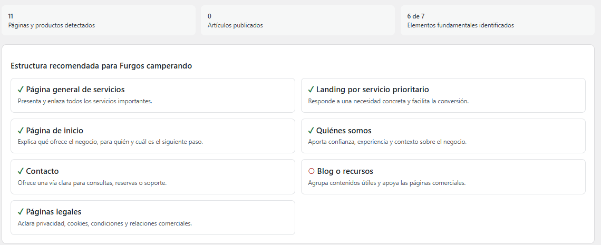Click description starting 'Ofrece una vía clara para consultas'

[92, 183]
